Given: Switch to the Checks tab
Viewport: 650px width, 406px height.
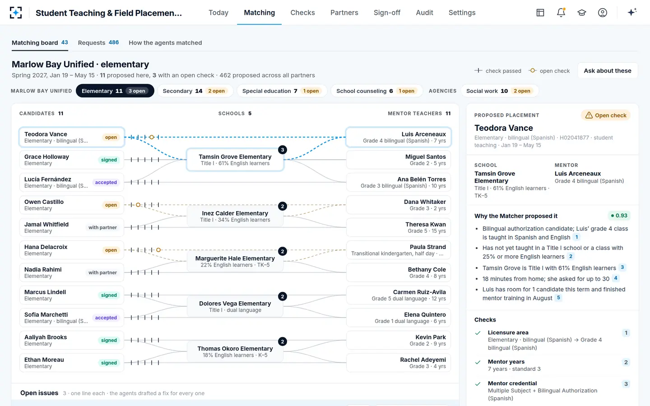Looking at the screenshot, I should [x=302, y=13].
